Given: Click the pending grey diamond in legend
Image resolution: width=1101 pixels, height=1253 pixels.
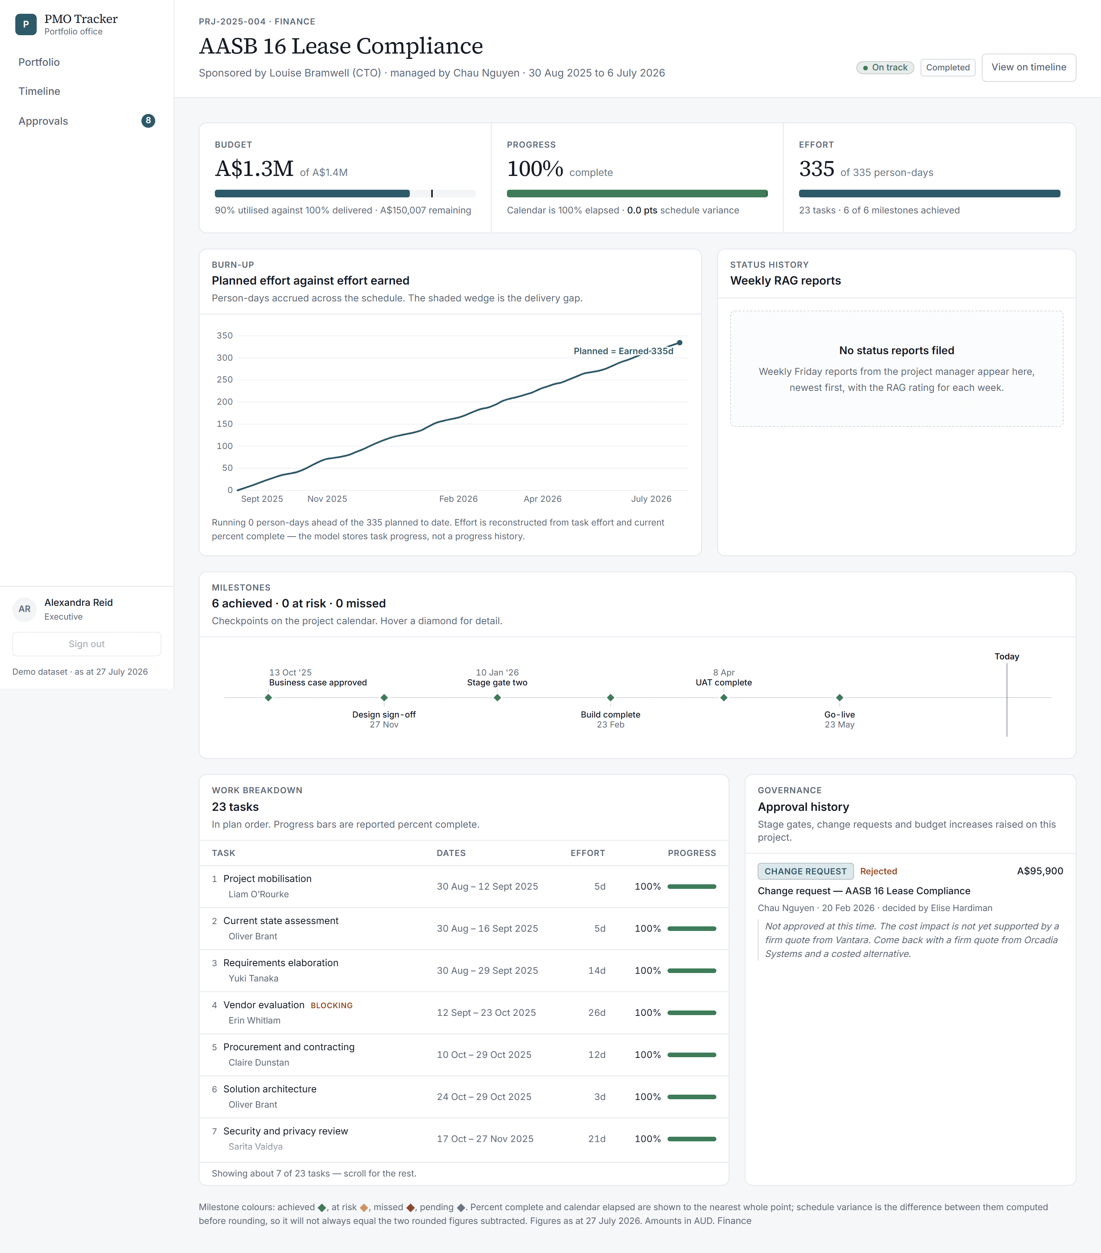Looking at the screenshot, I should [461, 1207].
